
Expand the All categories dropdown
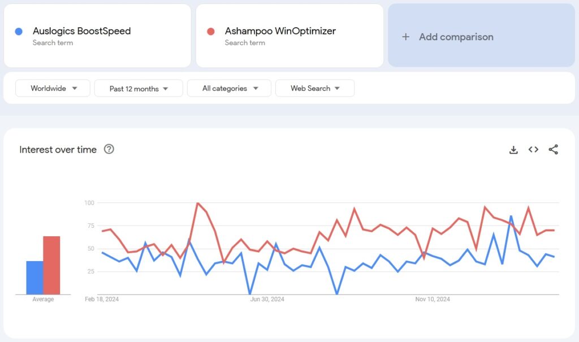230,88
